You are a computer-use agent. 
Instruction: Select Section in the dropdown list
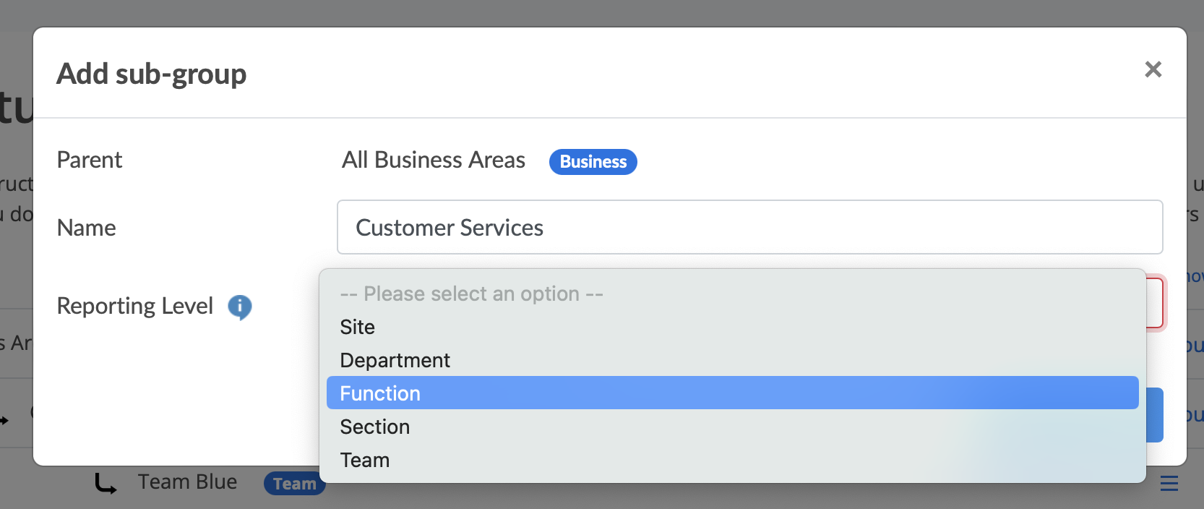tap(374, 427)
